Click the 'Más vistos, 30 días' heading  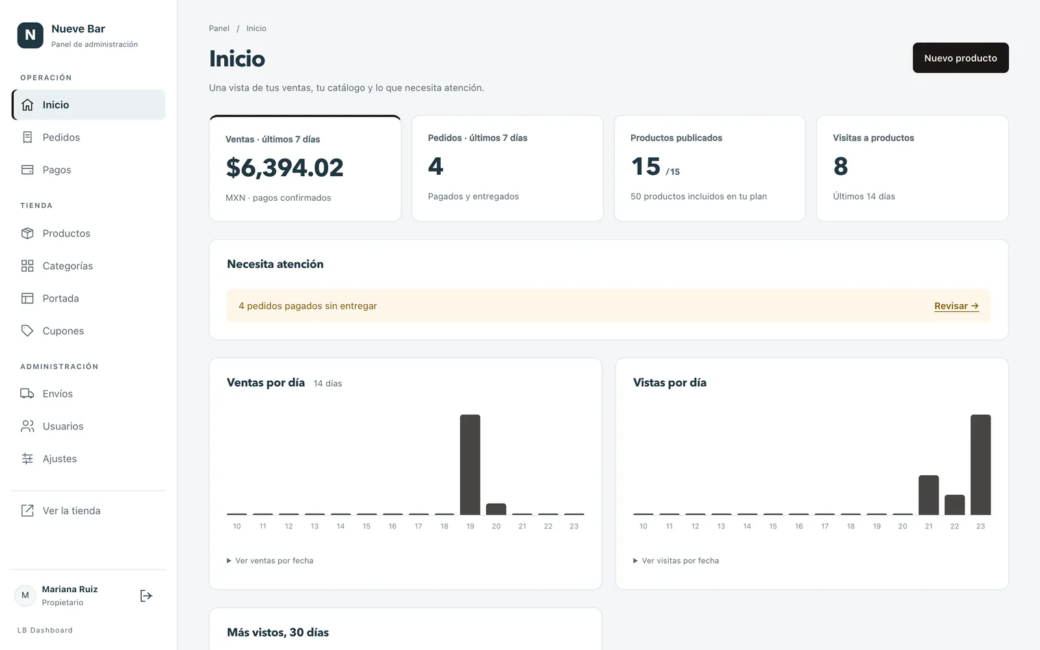278,632
